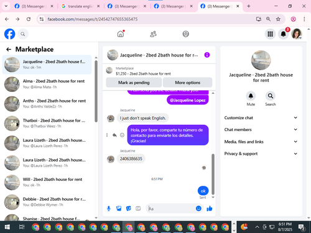Image resolution: width=311 pixels, height=233 pixels.
Task: Open the Windows Start button
Action: coord(7,227)
